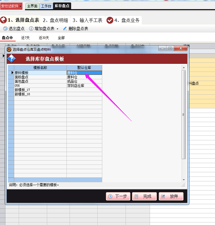This screenshot has width=215, height=225.
Task: Click the 退出盘点 back-arrow icon
Action: (x=5, y=29)
